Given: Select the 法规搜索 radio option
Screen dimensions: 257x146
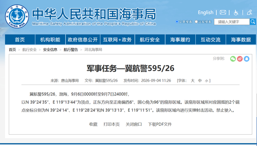Looking at the screenshot, I should click(196, 22).
